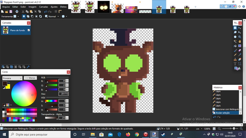The width and height of the screenshot is (246, 138).
Task: Open the Camadas menu
Action: [x=43, y=7]
